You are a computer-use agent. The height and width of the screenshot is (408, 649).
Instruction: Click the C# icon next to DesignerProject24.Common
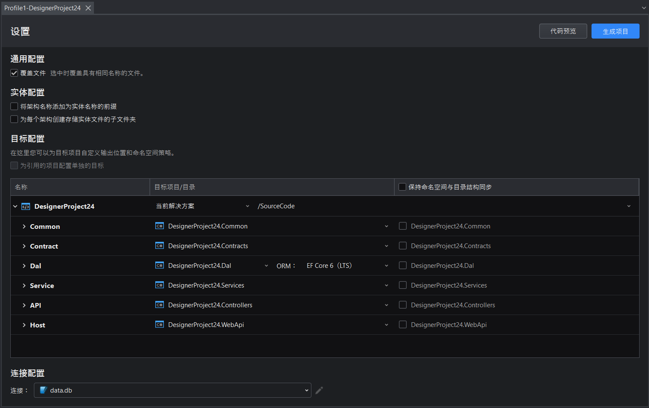click(x=160, y=226)
